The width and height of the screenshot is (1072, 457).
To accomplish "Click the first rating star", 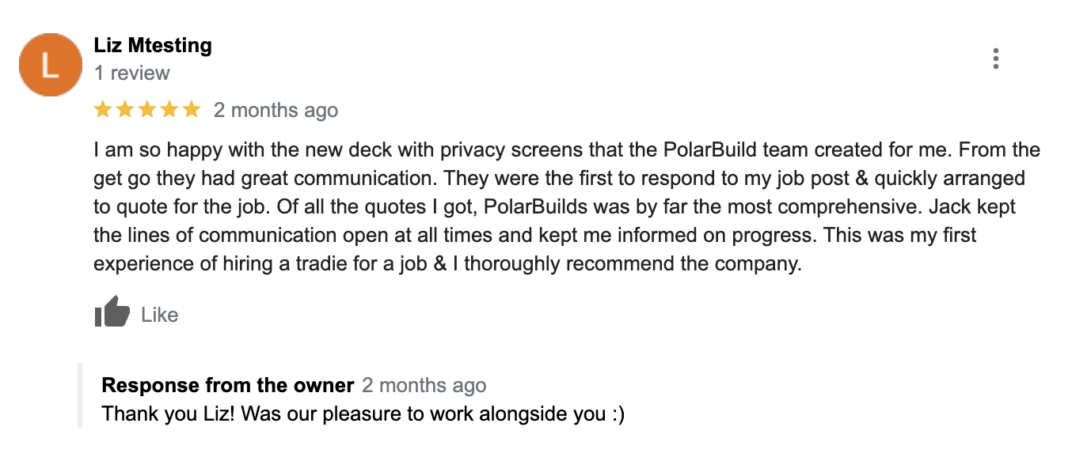I will [103, 110].
